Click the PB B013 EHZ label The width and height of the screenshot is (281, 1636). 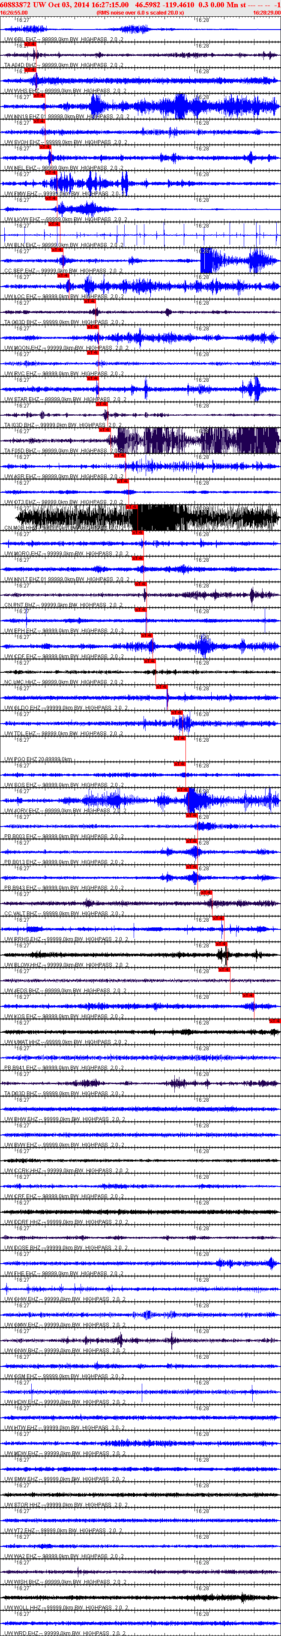(64, 863)
